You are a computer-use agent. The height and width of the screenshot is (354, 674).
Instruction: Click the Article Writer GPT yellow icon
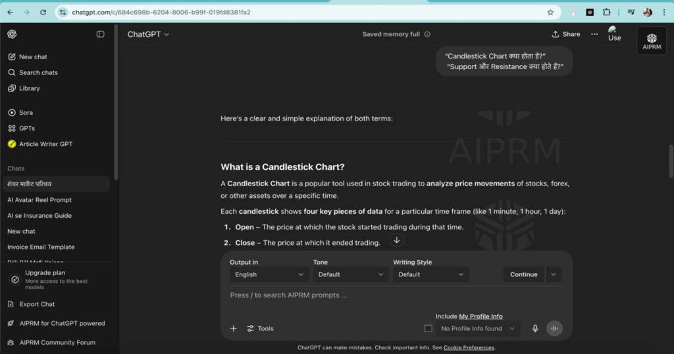(x=12, y=144)
